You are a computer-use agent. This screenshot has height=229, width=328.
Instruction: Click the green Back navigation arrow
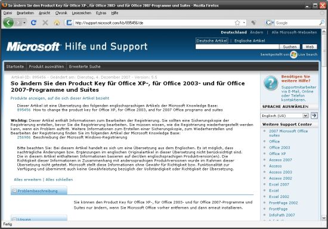8,23
